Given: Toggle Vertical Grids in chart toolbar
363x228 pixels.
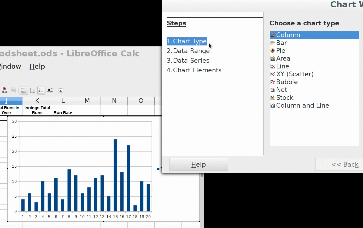Looking at the screenshot, I should [x=32, y=90].
